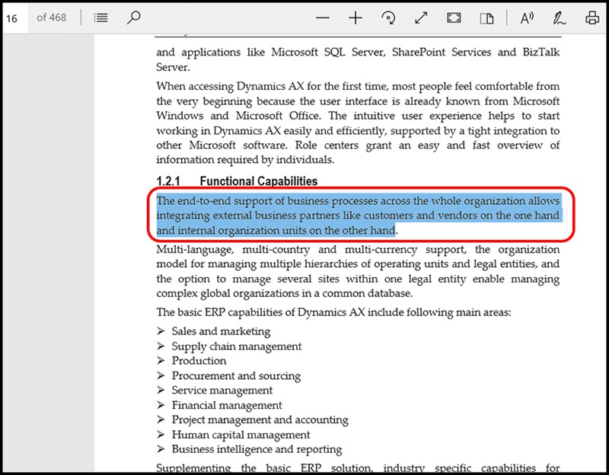Click the 'Multi-language, multi-country' paragraph
Image resolution: width=609 pixels, height=475 pixels.
(358, 271)
